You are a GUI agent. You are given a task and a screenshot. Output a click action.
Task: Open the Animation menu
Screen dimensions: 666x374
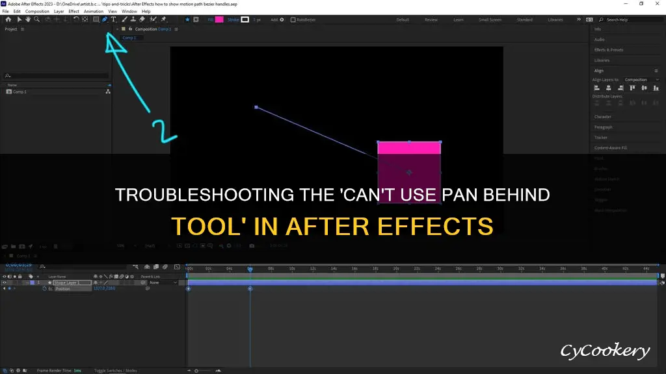94,12
